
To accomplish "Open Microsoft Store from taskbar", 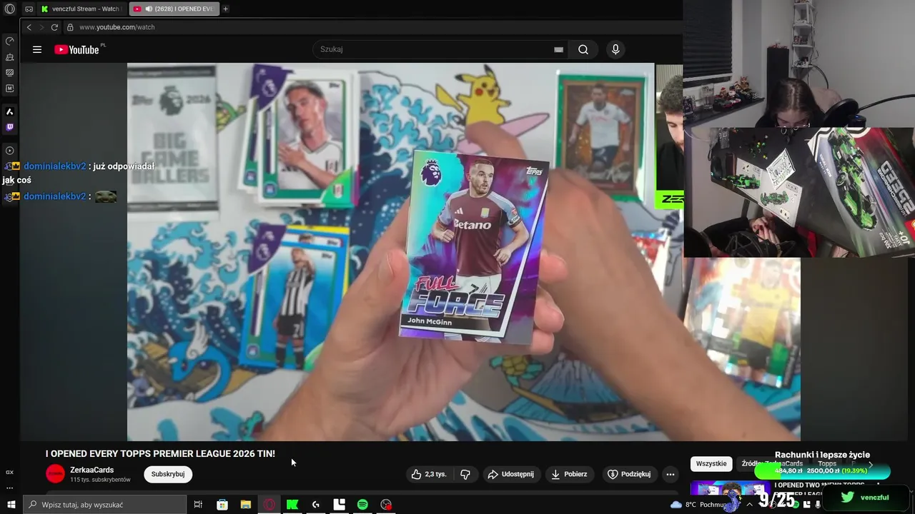I will 222,505.
